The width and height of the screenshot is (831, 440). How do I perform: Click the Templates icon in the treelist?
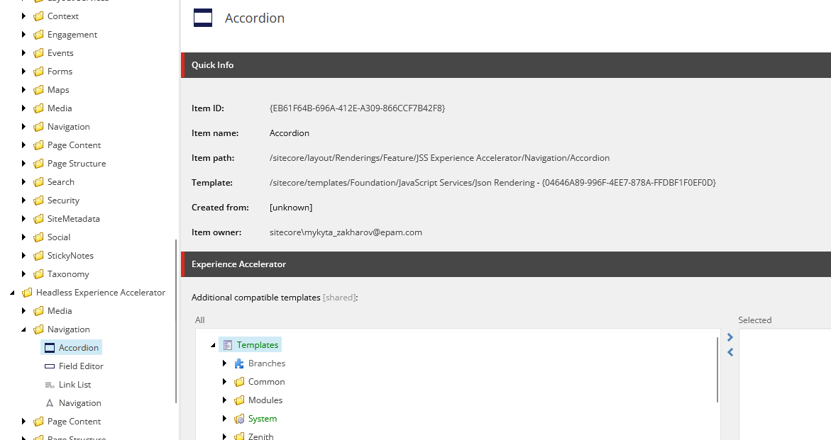[229, 344]
